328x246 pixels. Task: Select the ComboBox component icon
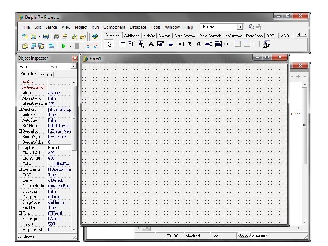point(218,44)
